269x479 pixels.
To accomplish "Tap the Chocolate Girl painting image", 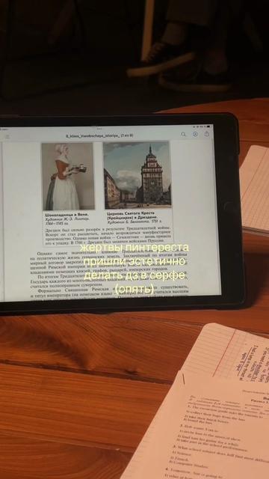I will [x=68, y=177].
